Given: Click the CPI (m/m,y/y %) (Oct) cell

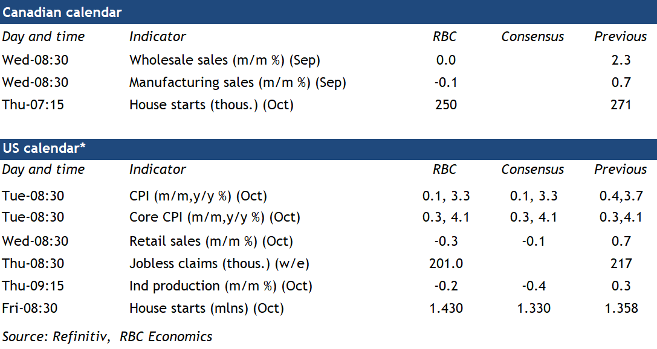Looking at the screenshot, I should 198,196.
